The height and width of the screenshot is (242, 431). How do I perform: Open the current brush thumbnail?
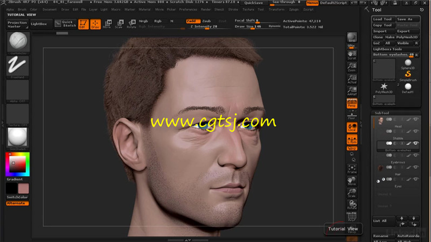(x=18, y=43)
